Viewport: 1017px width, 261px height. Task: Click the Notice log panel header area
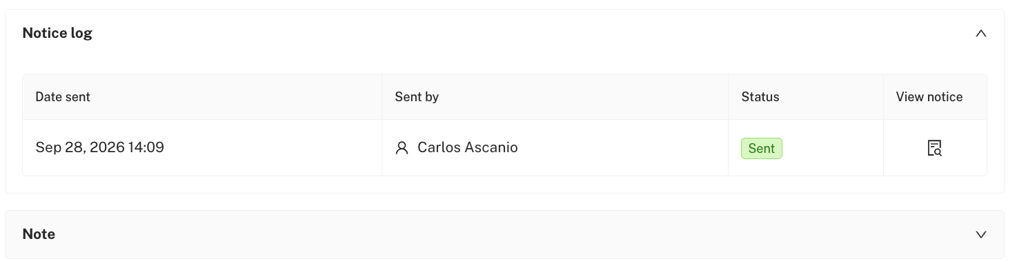pyautogui.click(x=504, y=33)
